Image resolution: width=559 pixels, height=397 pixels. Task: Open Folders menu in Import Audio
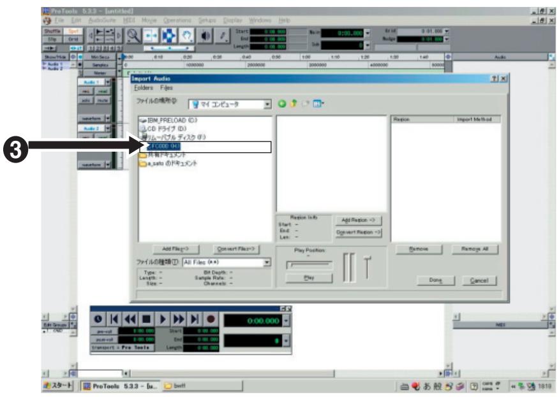(144, 87)
